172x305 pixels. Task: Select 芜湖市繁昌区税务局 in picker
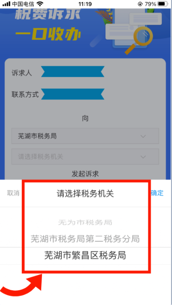point(85,255)
